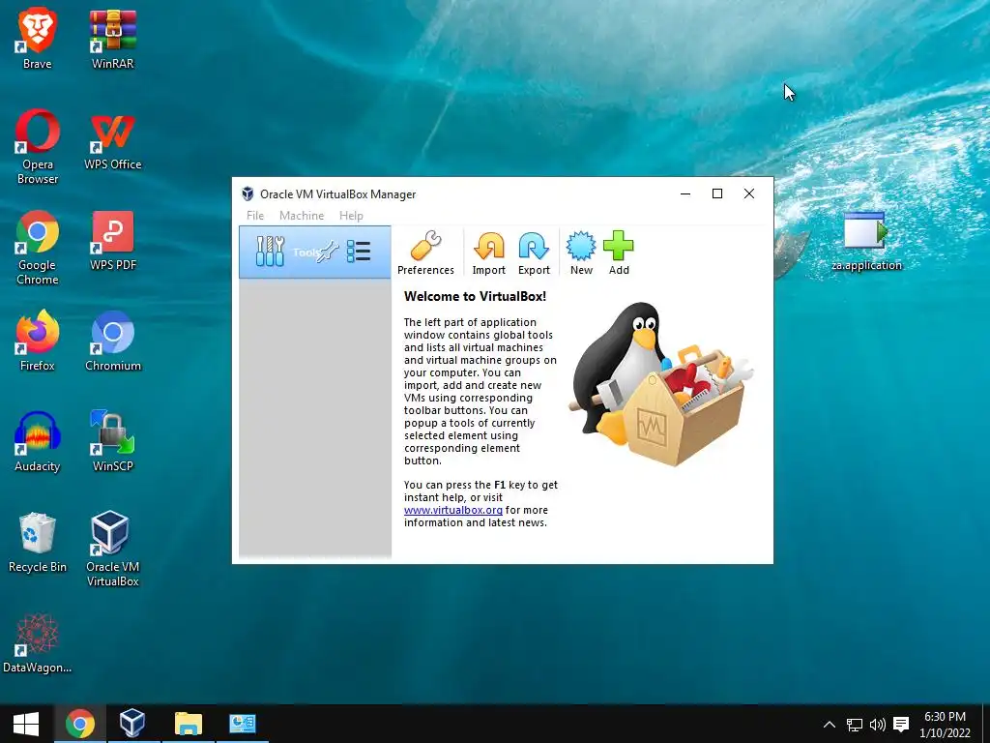Click the VirtualBox taskbar button
This screenshot has width=990, height=743.
pos(132,724)
